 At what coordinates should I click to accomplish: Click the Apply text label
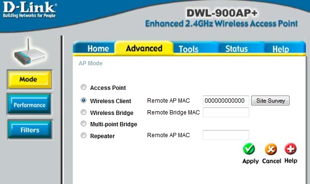[251, 161]
